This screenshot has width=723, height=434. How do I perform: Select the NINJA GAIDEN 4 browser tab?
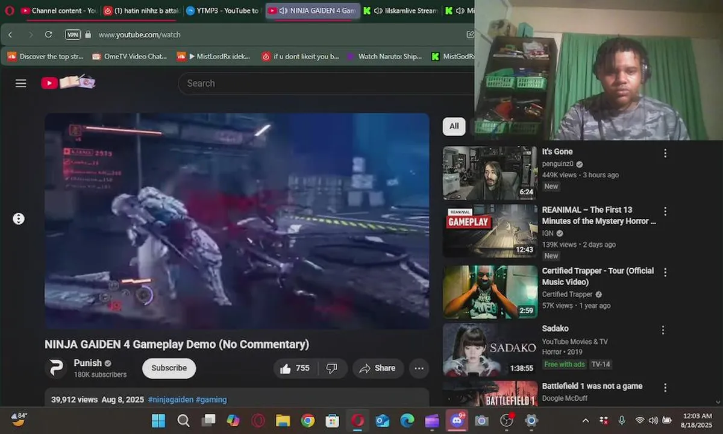(313, 11)
